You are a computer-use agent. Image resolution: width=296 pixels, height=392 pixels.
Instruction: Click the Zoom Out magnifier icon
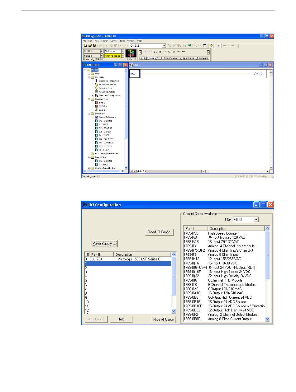200,46
